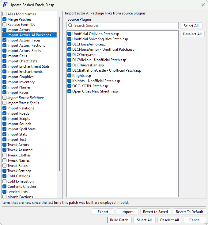The image size is (208, 225).
Task: Click Deselect All beside Source Plugins
Action: [x=192, y=34]
